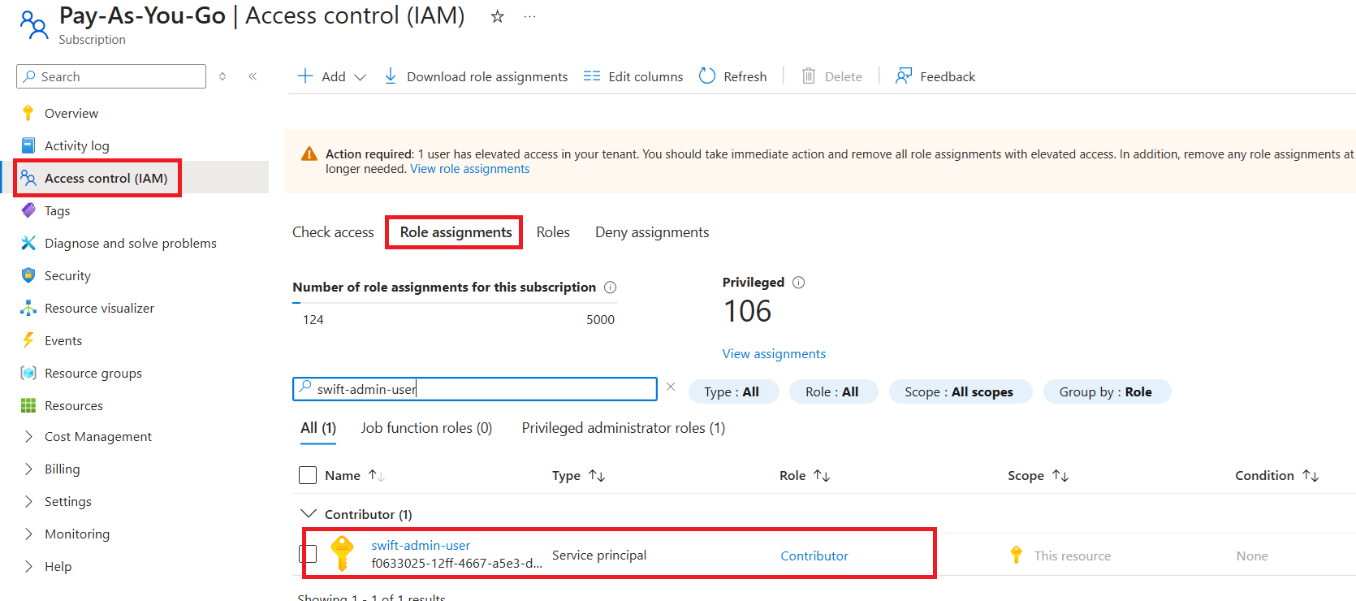Viewport: 1356px width, 601px height.
Task: Click the Resource visualizer icon
Action: click(x=28, y=308)
